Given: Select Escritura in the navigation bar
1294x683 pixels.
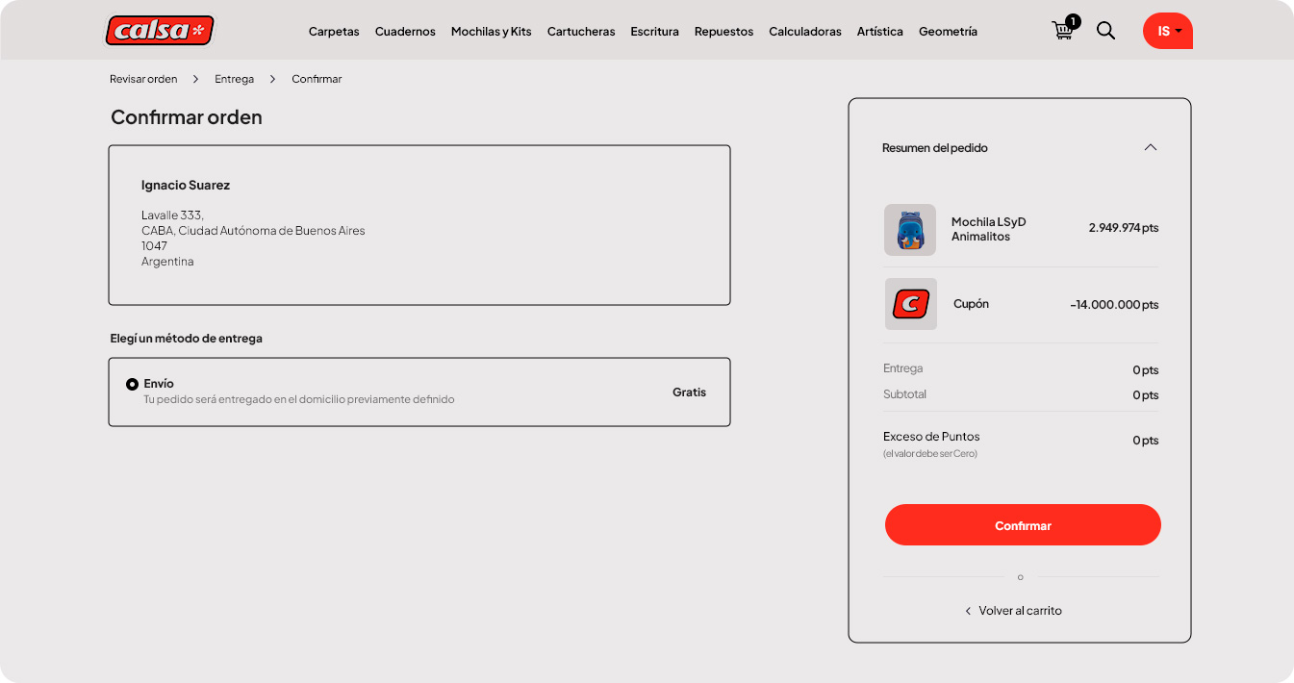Looking at the screenshot, I should coord(654,32).
